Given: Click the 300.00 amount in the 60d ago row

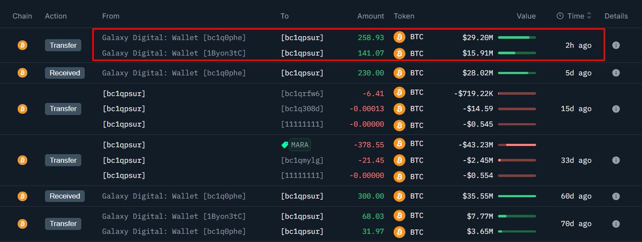Looking at the screenshot, I should (371, 196).
